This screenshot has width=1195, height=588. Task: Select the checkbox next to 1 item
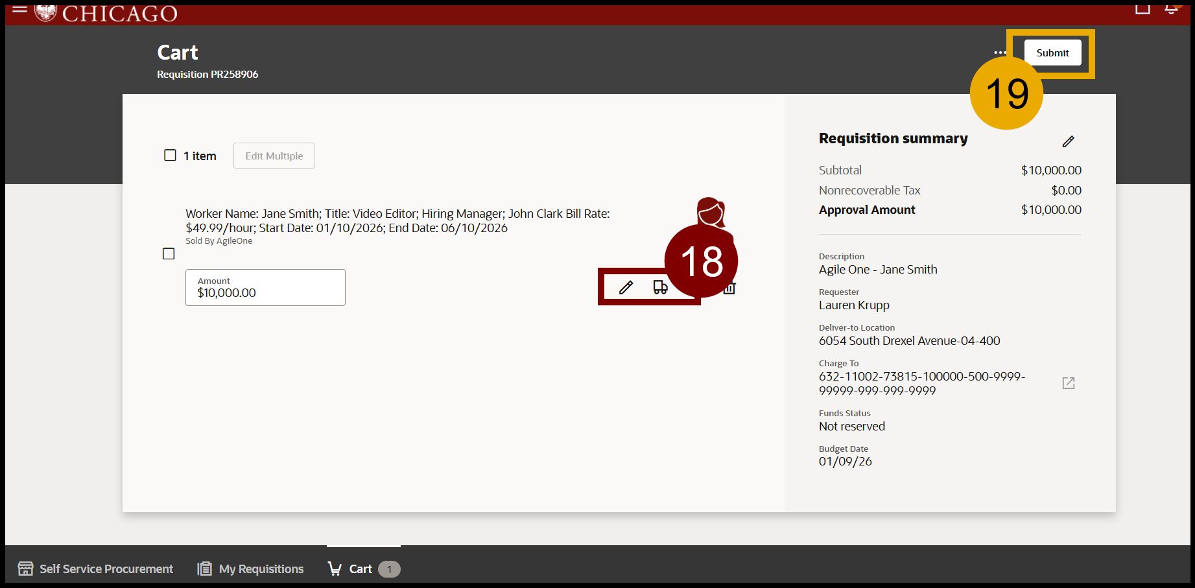pyautogui.click(x=170, y=155)
